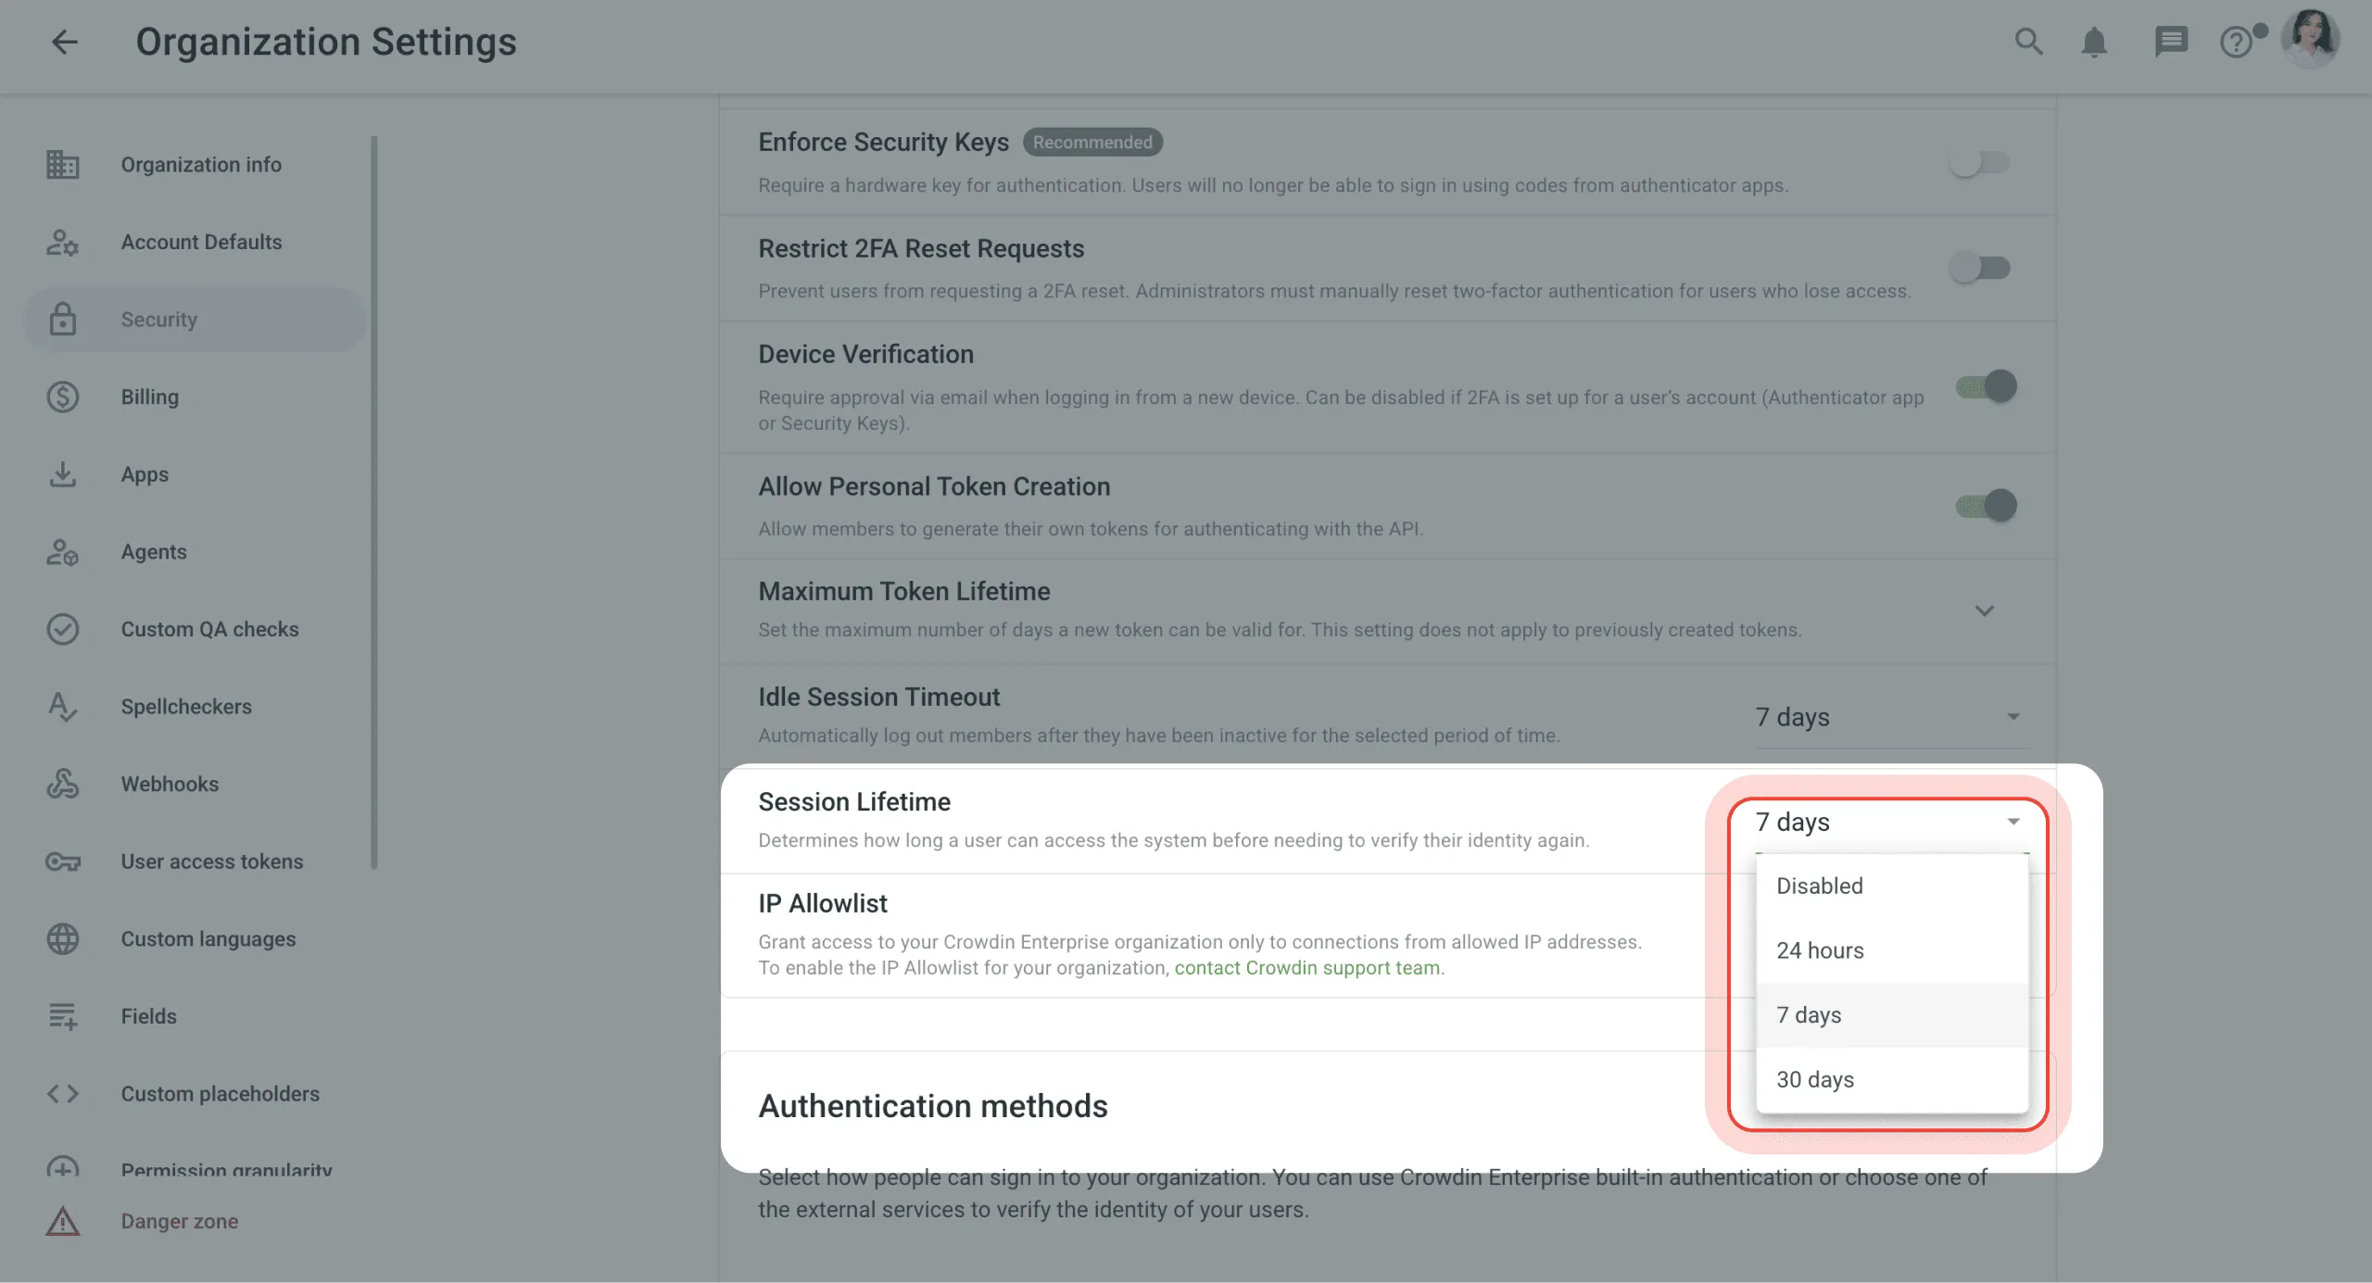Open the help question mark icon
2372x1283 pixels.
(2236, 43)
